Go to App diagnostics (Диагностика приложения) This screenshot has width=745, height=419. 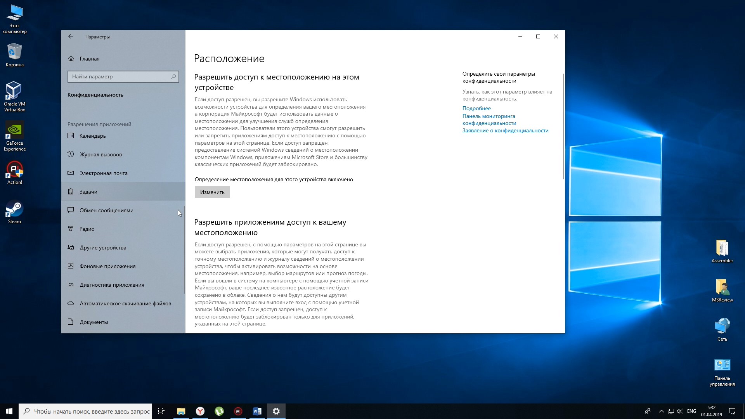click(112, 285)
